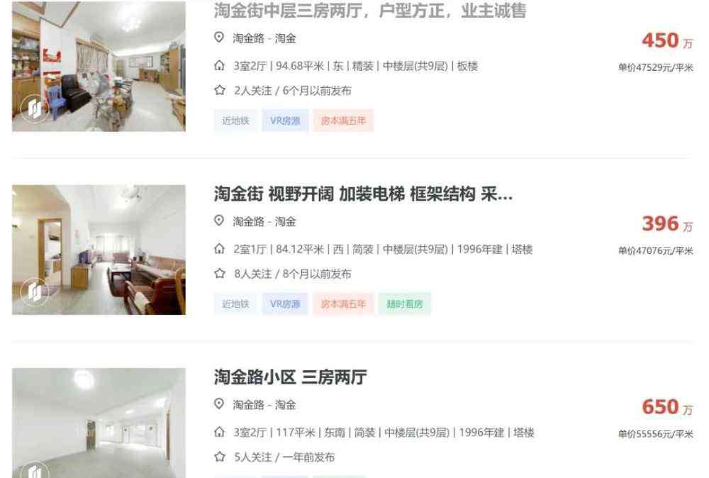Open VR tour icon on first listing photo
709x478 pixels.
pos(34,109)
